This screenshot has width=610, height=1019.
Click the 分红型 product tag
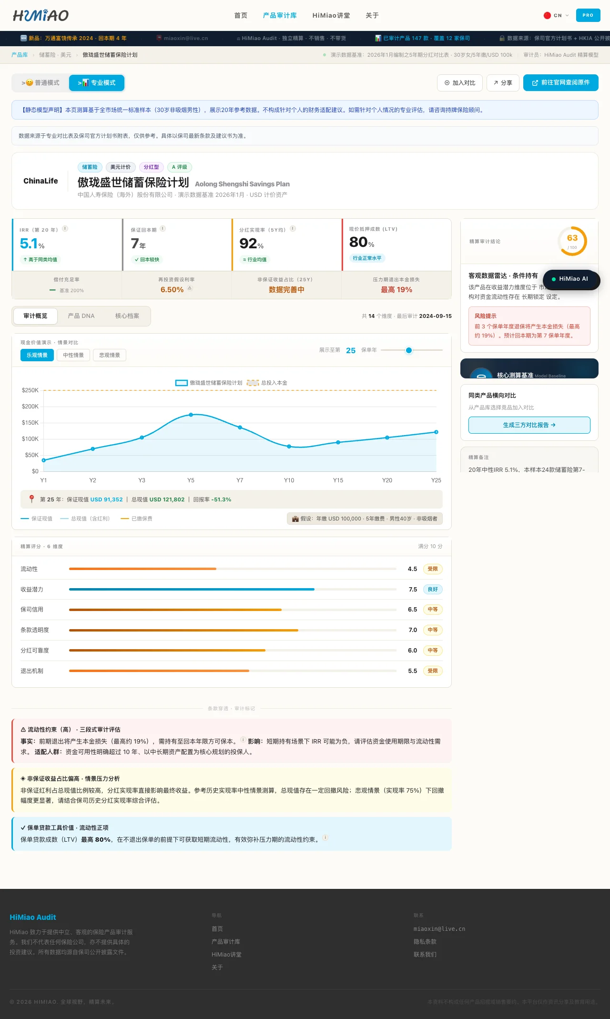coord(151,167)
